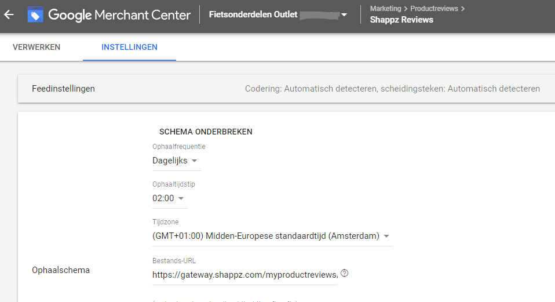Expand the Feedinstellingen panel
Image resolution: width=555 pixels, height=302 pixels.
pos(286,89)
